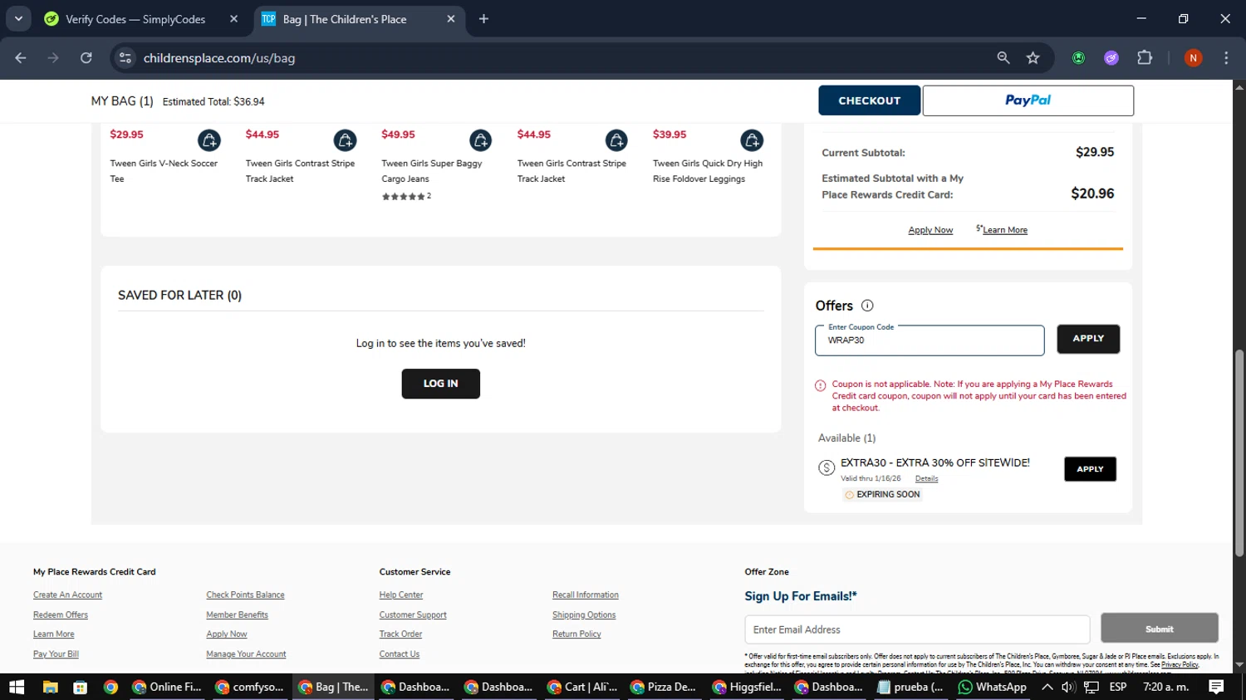Click the page vertical scrollbar thumb

point(1239,453)
